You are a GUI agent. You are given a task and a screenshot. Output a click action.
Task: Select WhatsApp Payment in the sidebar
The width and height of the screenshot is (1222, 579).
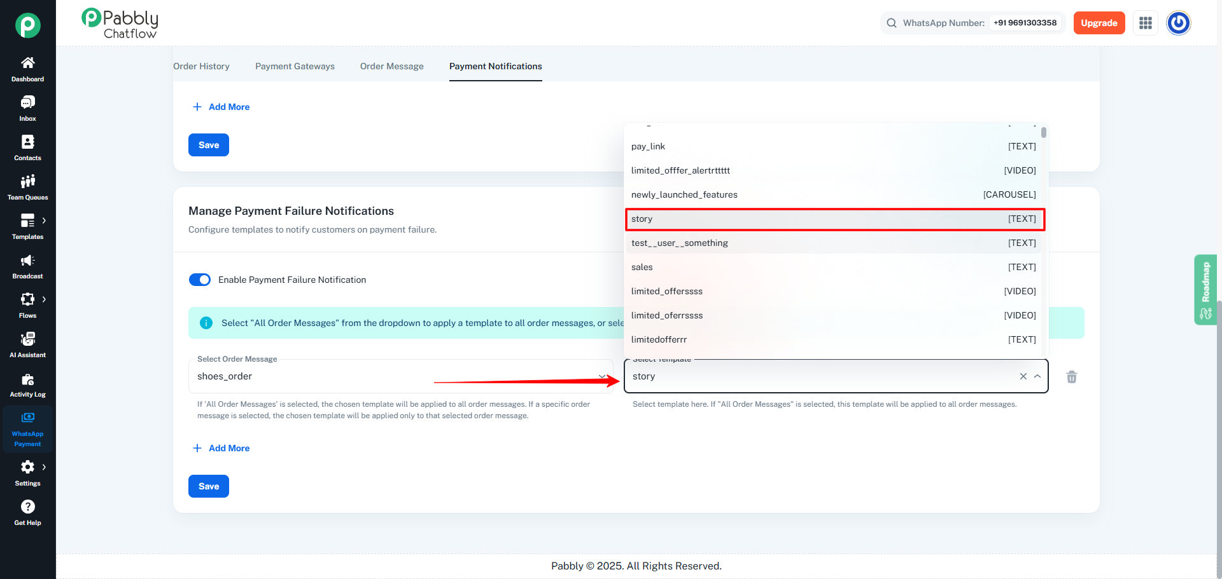pyautogui.click(x=27, y=429)
